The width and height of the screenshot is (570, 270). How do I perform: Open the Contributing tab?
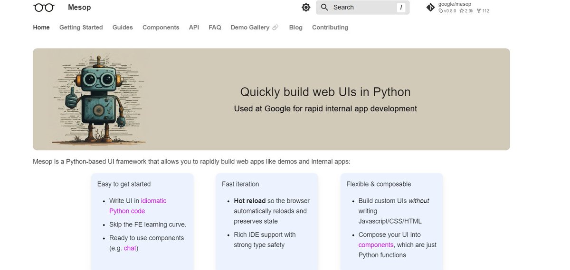[x=330, y=27]
